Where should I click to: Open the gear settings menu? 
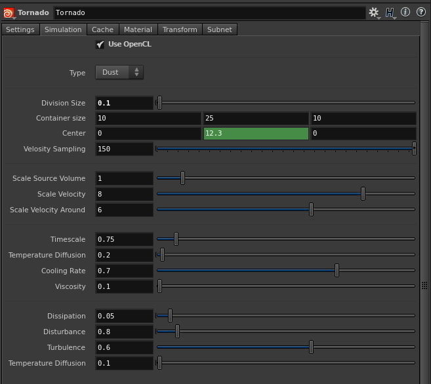coord(374,12)
